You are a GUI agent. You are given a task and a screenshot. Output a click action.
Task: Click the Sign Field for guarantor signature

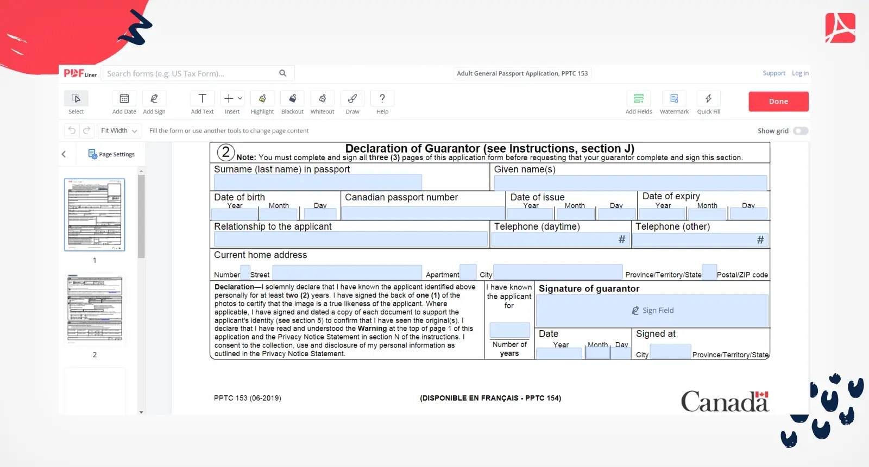click(x=652, y=311)
